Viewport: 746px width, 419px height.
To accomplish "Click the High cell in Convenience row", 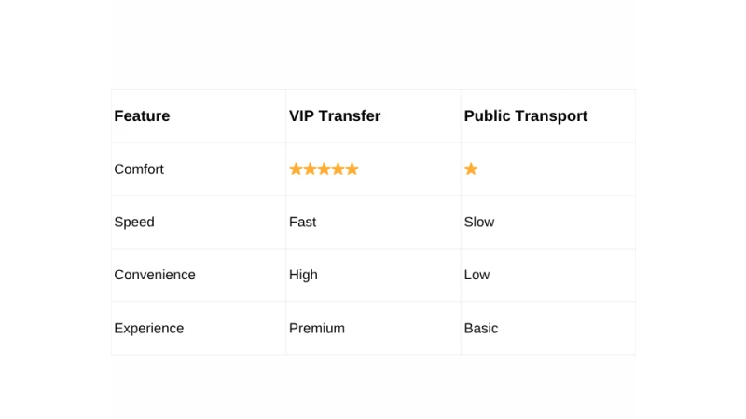I will tap(303, 276).
